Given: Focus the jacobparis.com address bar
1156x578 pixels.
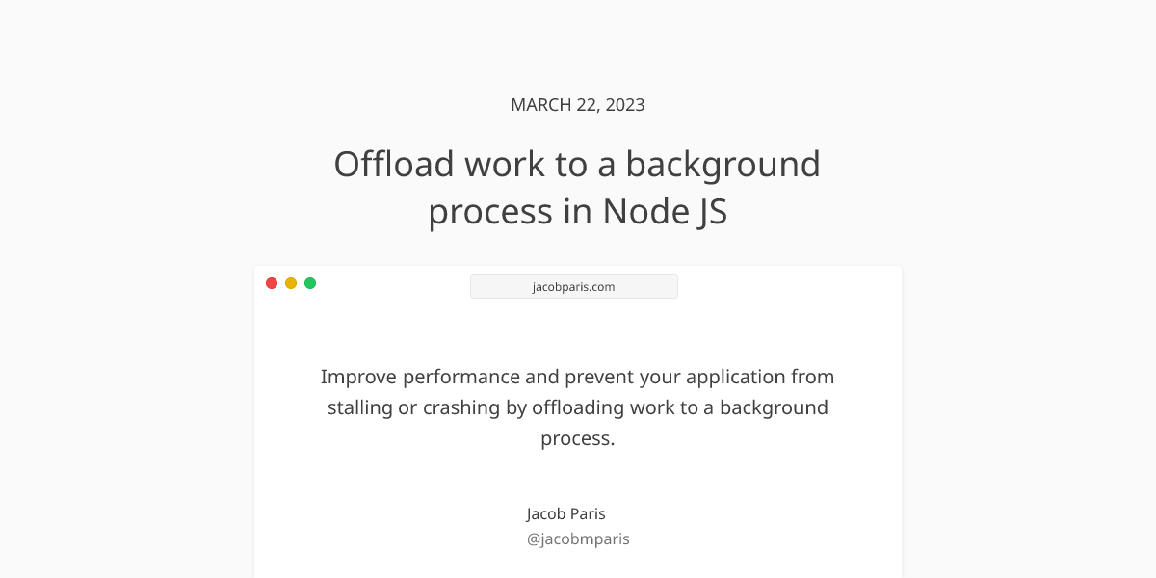Looking at the screenshot, I should [573, 286].
